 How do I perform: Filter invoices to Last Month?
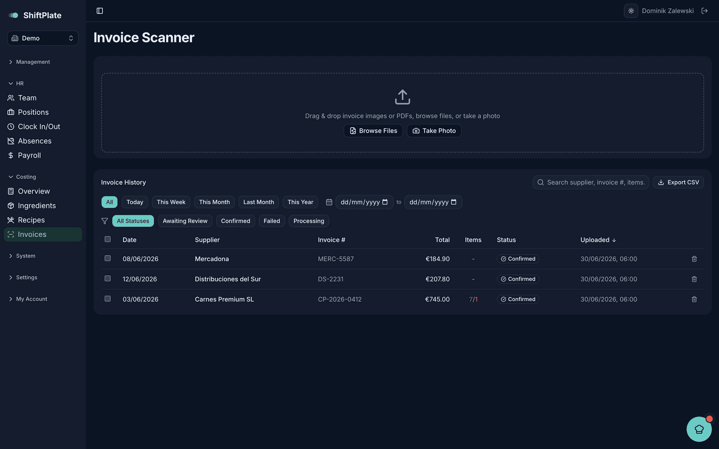(x=258, y=202)
